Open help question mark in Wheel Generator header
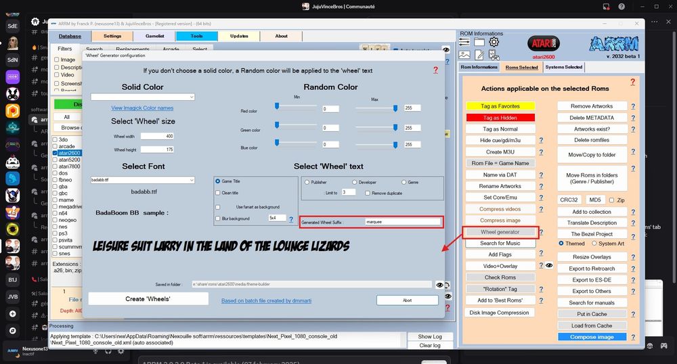The image size is (677, 364). tap(435, 70)
